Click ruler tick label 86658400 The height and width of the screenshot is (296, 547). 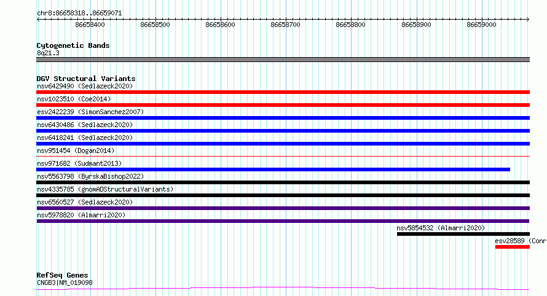90,25
